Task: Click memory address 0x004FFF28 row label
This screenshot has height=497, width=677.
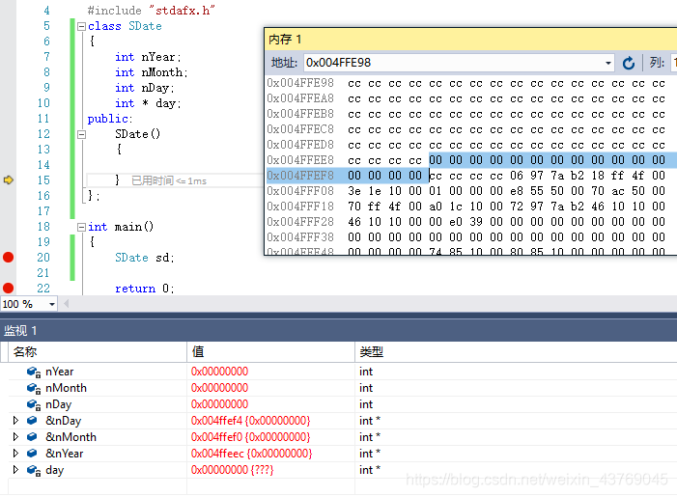Action: pos(300,222)
